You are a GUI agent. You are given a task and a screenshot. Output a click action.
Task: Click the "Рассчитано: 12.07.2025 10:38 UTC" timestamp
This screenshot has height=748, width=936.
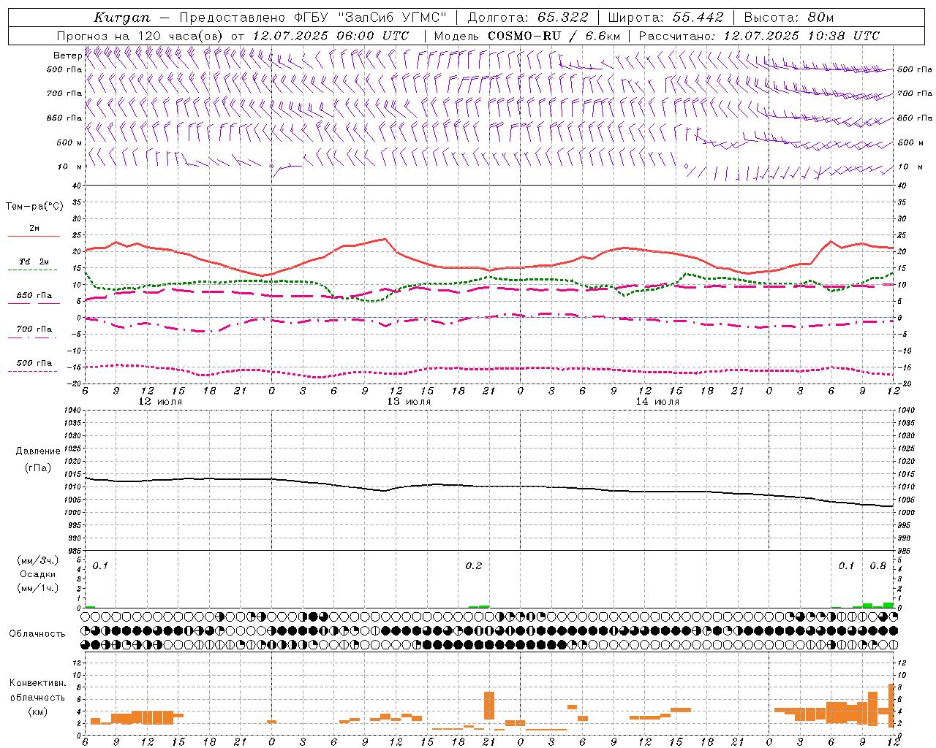[x=759, y=36]
